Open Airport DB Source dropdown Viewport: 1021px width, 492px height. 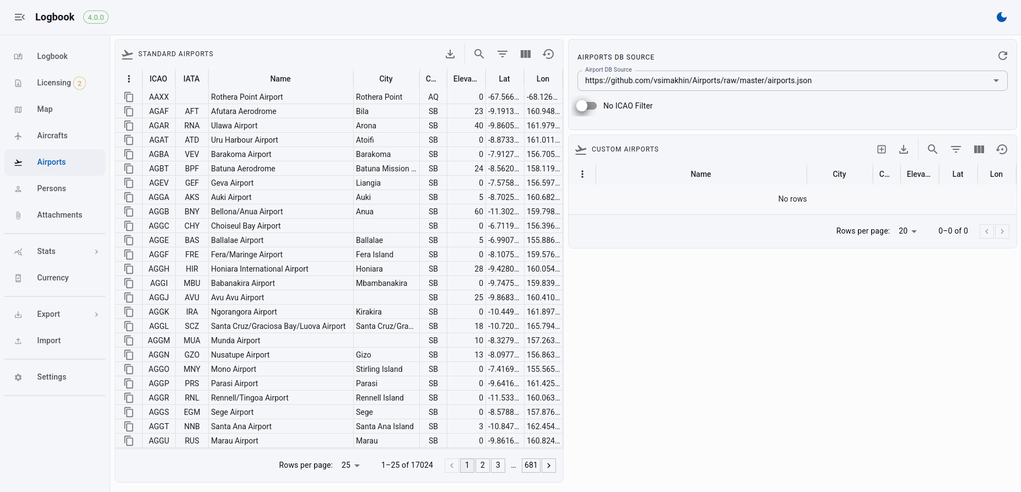pyautogui.click(x=792, y=80)
